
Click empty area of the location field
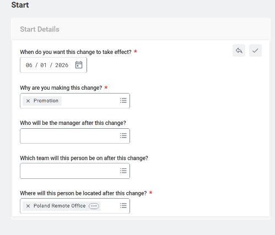click(110, 206)
